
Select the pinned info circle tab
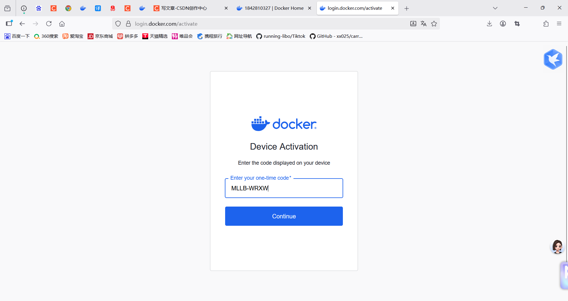click(24, 8)
